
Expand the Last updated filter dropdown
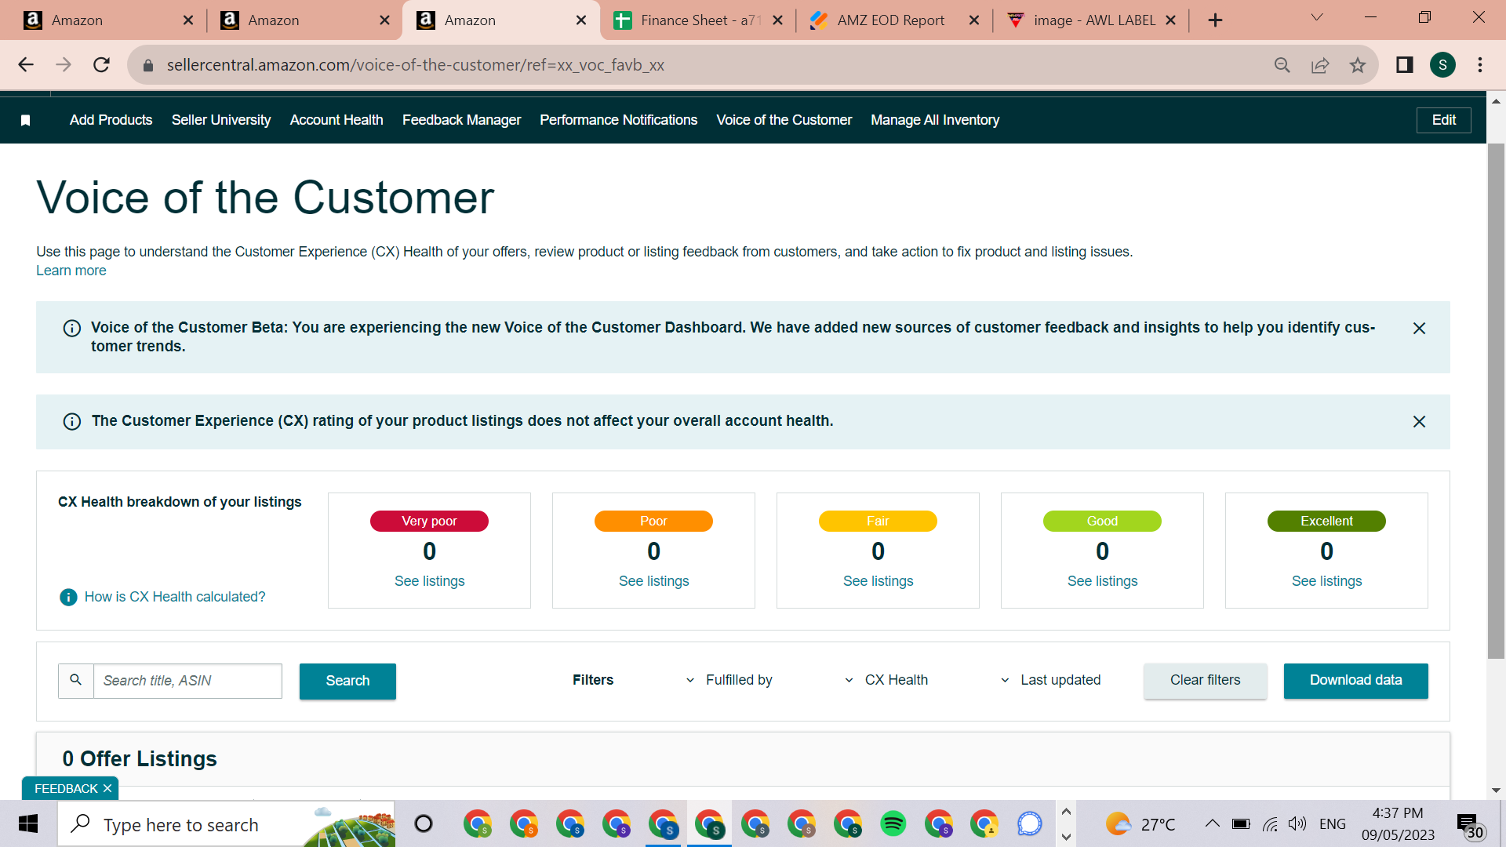[1050, 680]
